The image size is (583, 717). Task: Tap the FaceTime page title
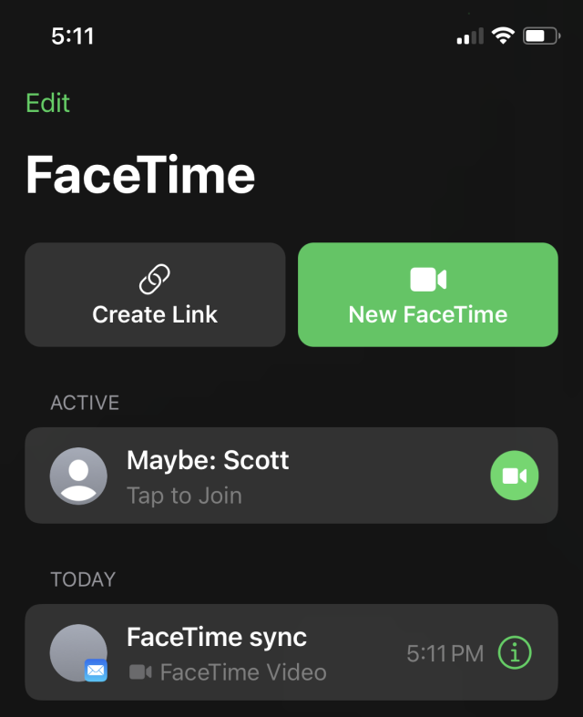[140, 175]
